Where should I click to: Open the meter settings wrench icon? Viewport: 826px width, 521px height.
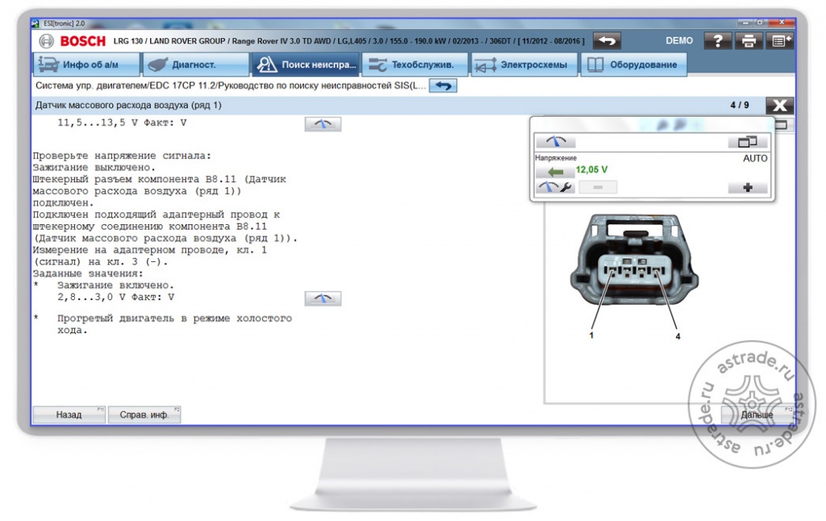pos(555,187)
